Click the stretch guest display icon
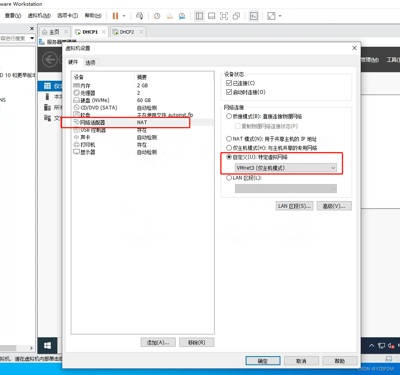Viewport: 400px width, 375px height. [x=271, y=16]
